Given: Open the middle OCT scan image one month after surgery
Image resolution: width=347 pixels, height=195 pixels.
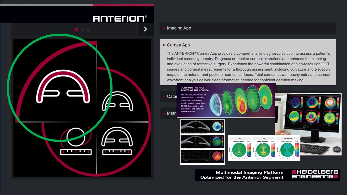Looking at the screenshot, I should click(203, 142).
